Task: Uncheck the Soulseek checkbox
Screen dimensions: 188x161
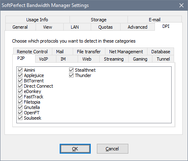Action: point(20,118)
